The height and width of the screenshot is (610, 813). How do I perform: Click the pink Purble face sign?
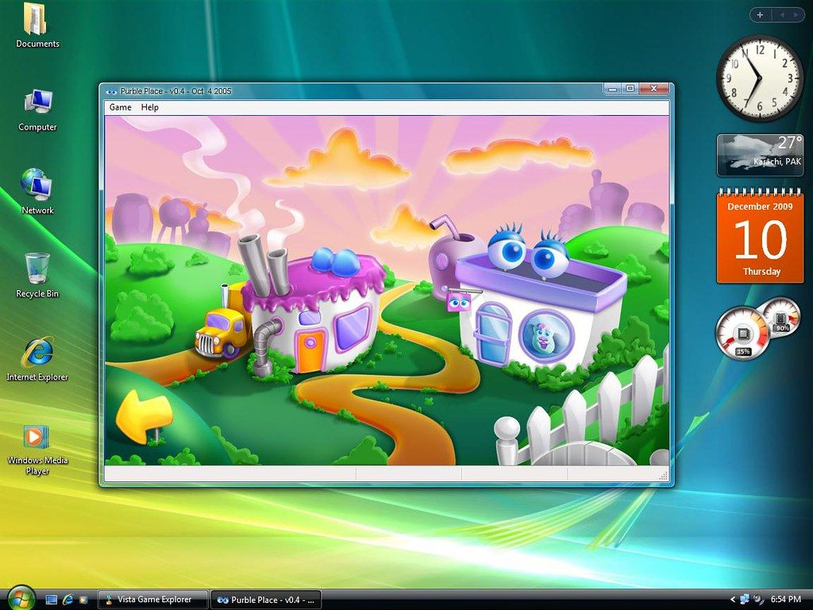[x=459, y=301]
